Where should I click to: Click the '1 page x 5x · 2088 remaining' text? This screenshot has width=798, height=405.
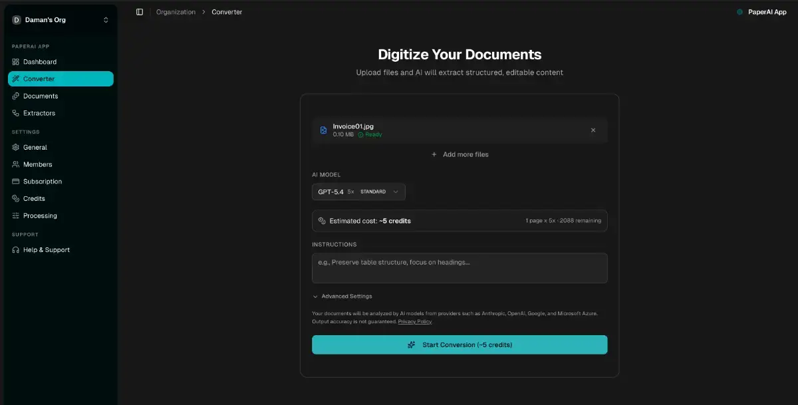[x=563, y=221]
